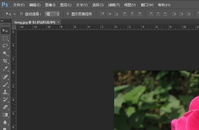Open the 选择(S) menu

[98, 5]
